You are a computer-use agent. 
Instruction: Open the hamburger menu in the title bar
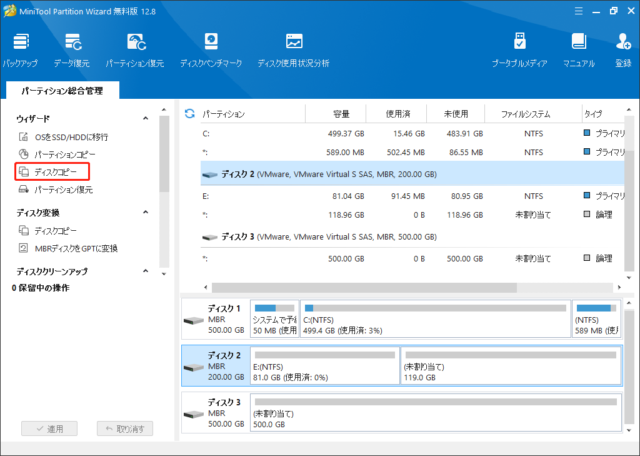pyautogui.click(x=579, y=11)
